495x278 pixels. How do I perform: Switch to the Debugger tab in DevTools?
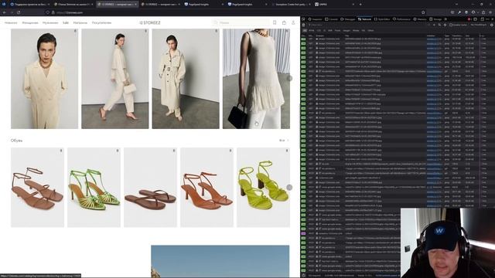(348, 19)
